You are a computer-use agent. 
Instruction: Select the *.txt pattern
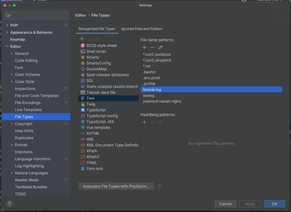(x=211, y=66)
